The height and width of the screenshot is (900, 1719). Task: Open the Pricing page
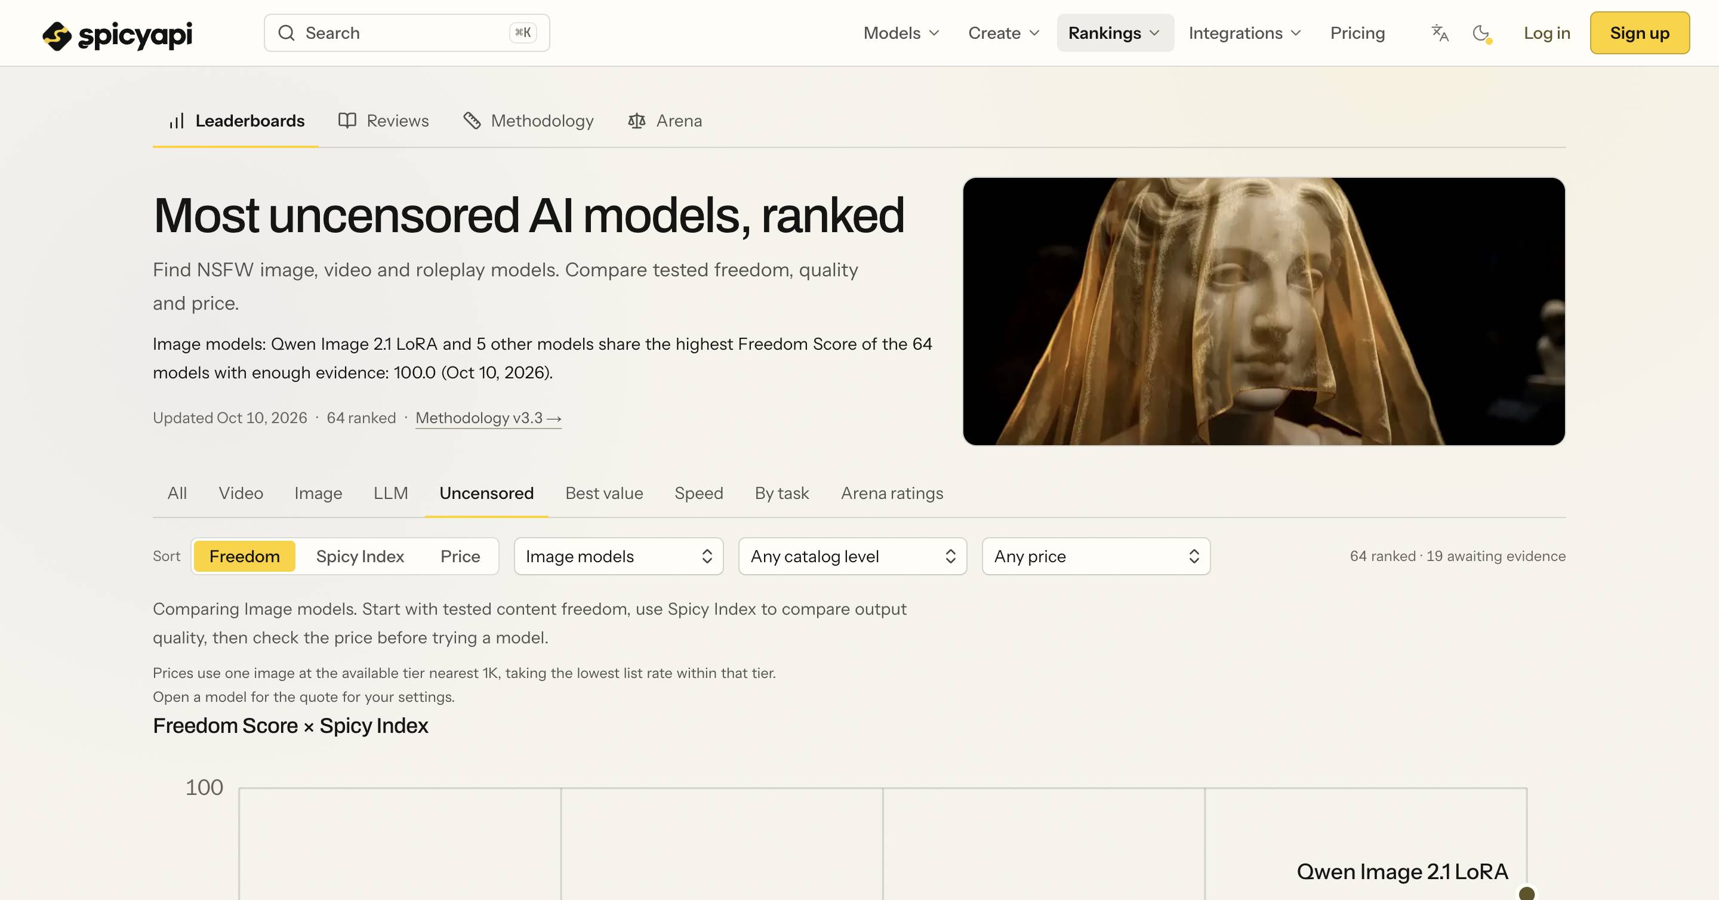click(x=1357, y=33)
